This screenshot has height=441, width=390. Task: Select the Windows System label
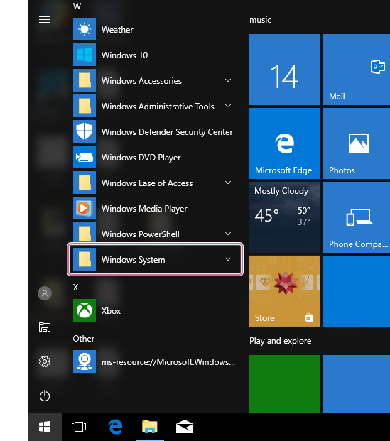point(134,260)
